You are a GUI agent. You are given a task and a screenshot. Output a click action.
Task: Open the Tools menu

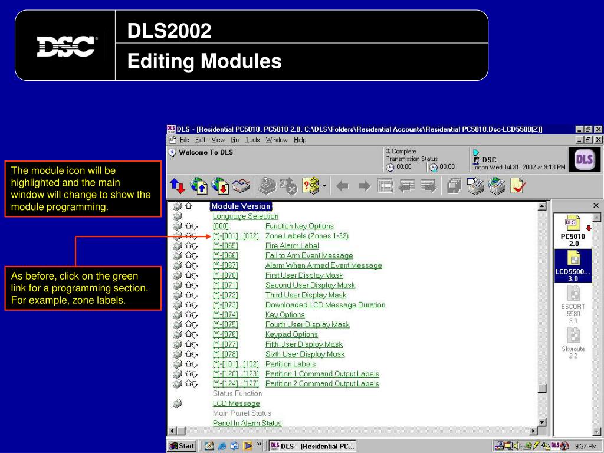[x=252, y=140]
